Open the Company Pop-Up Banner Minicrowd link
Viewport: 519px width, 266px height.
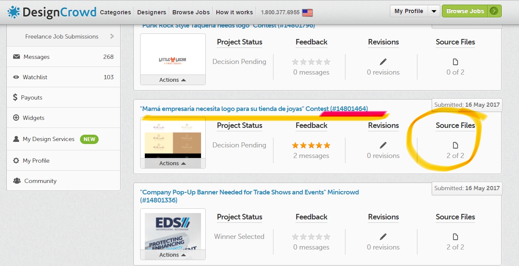click(x=249, y=196)
